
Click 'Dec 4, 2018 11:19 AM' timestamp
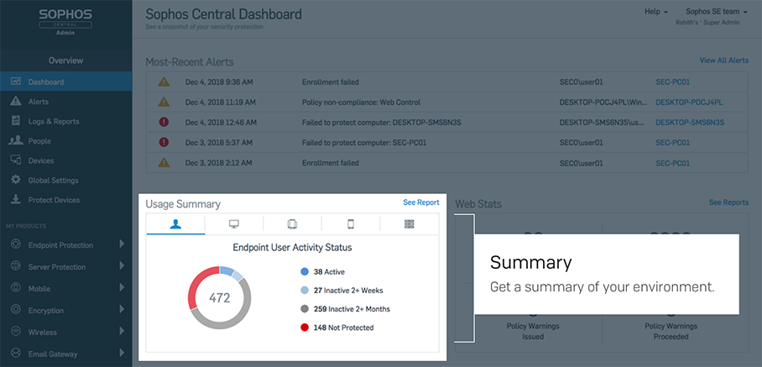[221, 102]
